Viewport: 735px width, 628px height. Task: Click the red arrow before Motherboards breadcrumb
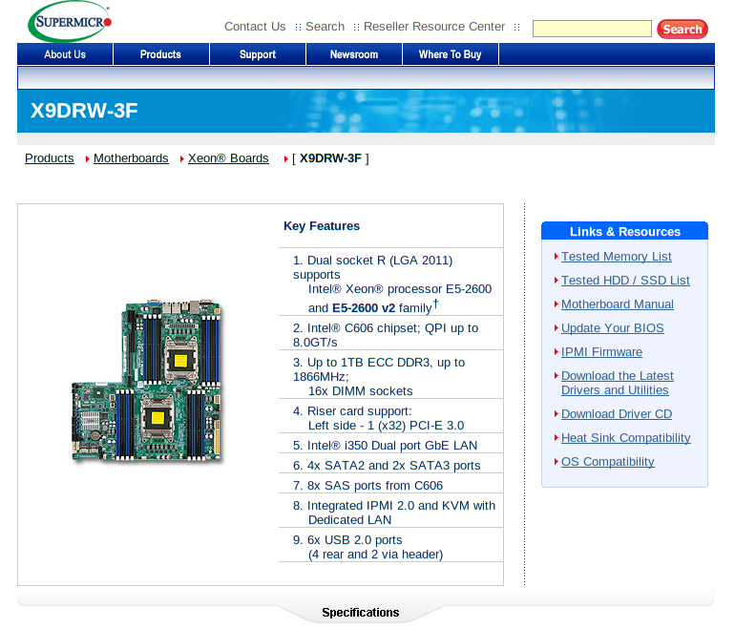88,158
